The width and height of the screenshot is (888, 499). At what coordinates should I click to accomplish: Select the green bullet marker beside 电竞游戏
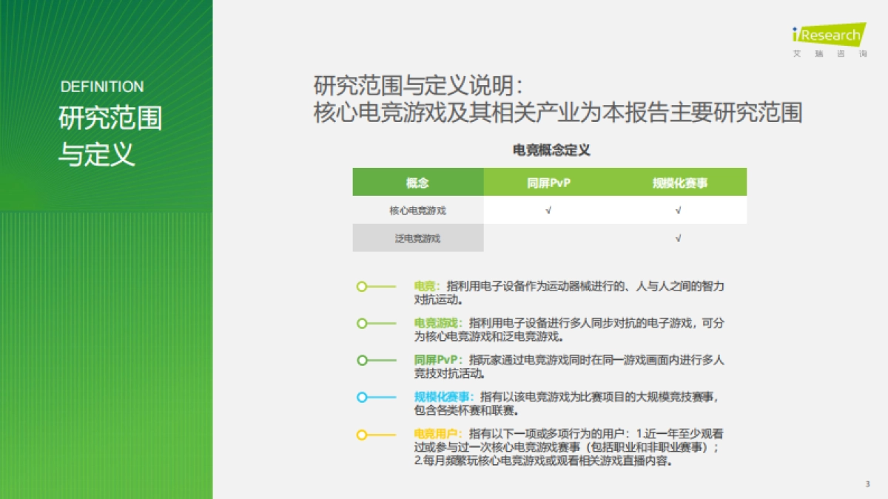(x=362, y=323)
